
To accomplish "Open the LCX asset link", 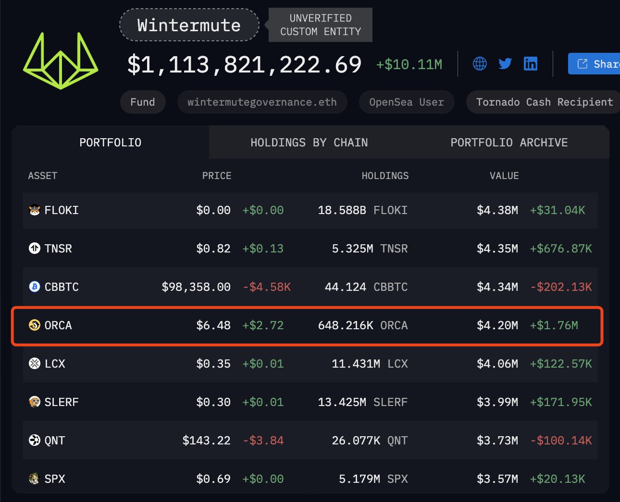I will (55, 364).
